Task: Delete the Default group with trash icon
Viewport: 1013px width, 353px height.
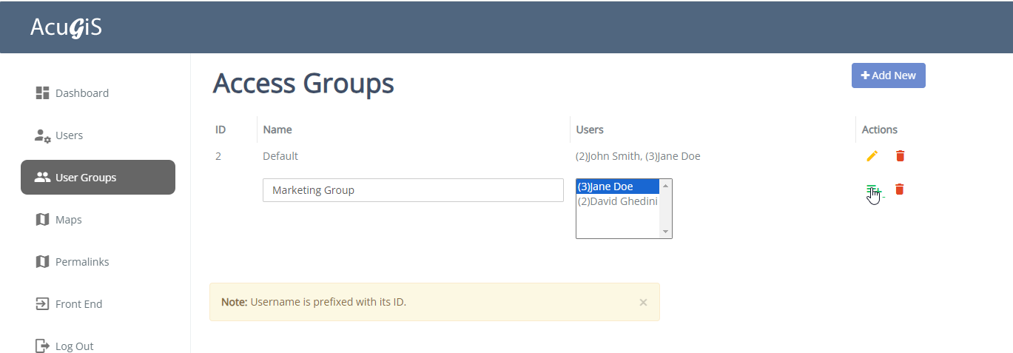Action: point(900,156)
